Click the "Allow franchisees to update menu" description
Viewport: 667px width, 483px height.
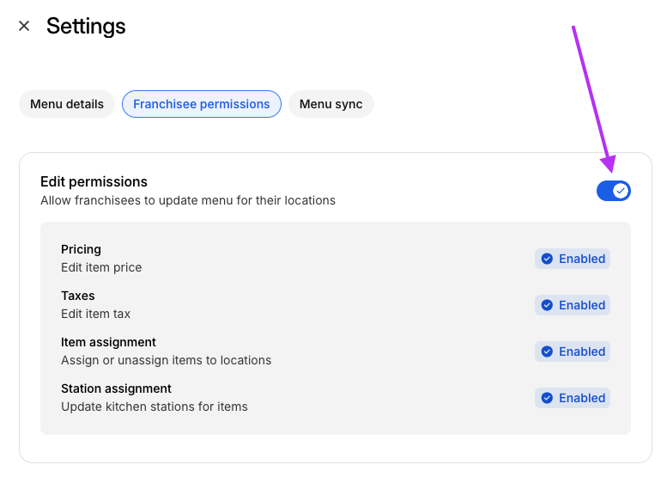[188, 200]
